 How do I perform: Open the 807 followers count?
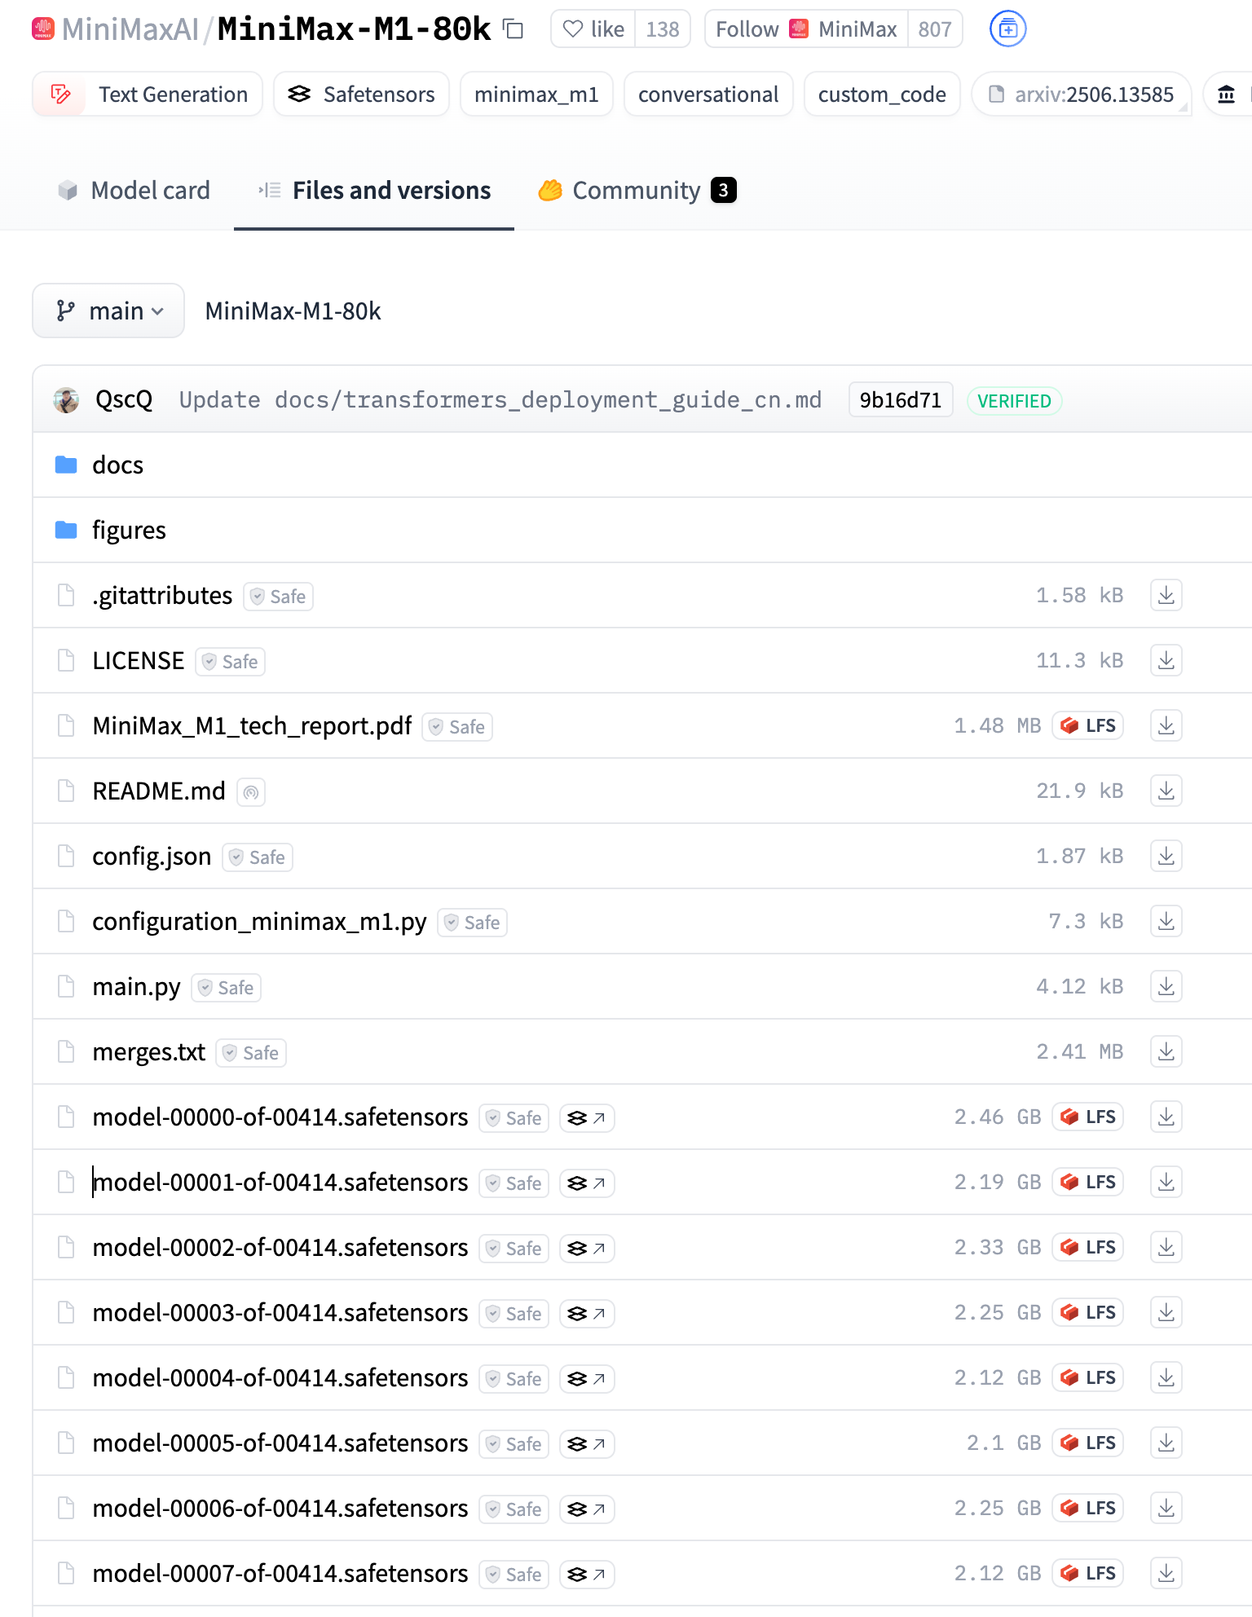(935, 29)
